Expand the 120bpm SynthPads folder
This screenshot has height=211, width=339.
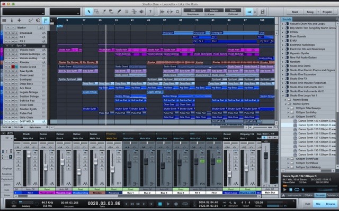[x=288, y=158]
